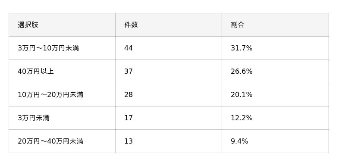The width and height of the screenshot is (345, 166).
Task: Click the 26.6% percentage cell
Action: (241, 72)
